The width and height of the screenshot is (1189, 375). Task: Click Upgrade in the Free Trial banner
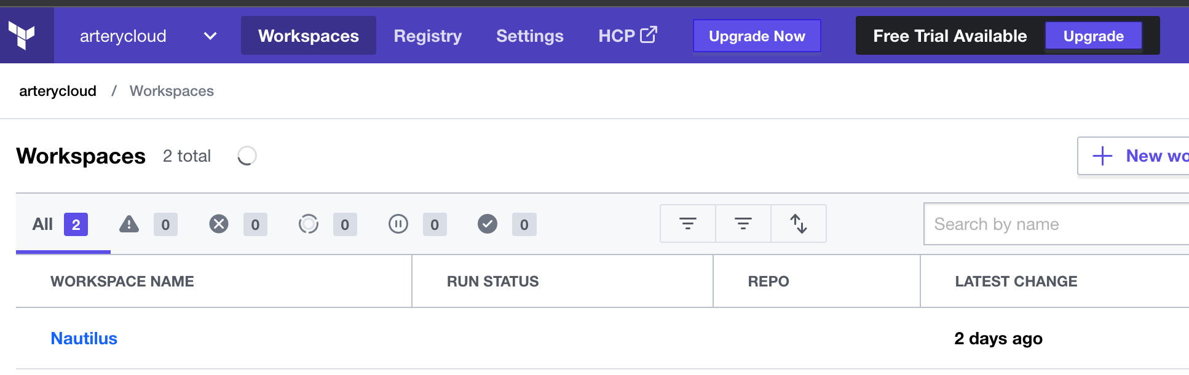[1093, 36]
